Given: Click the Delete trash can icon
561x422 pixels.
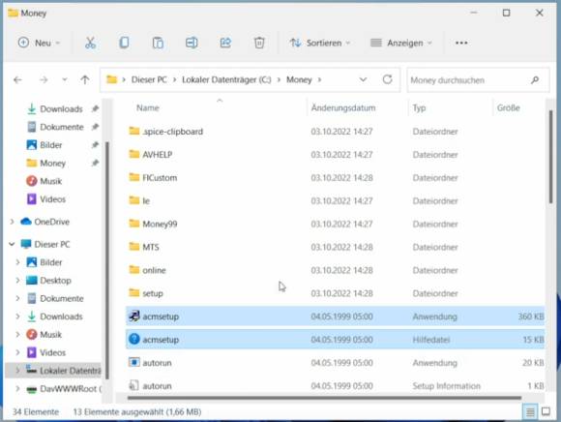Looking at the screenshot, I should click(259, 43).
